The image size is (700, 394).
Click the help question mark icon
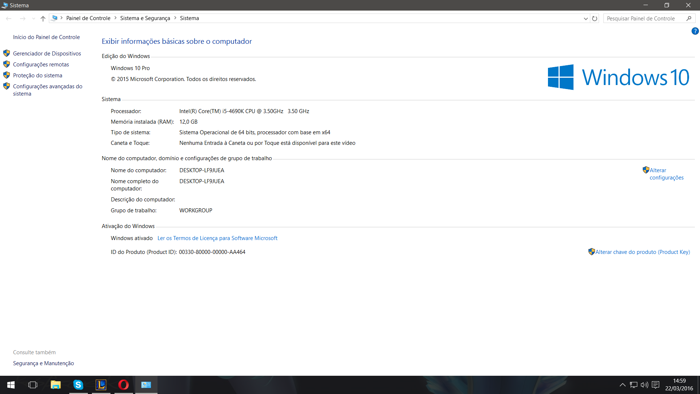695,31
